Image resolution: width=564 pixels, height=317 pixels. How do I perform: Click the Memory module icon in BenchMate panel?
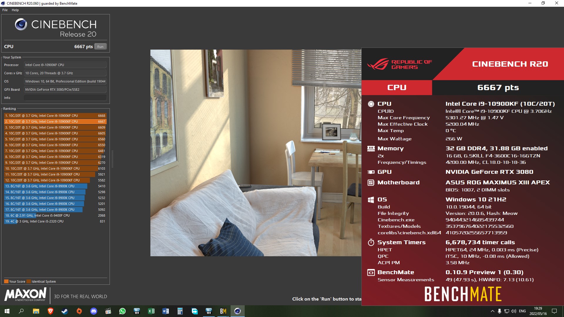point(371,148)
